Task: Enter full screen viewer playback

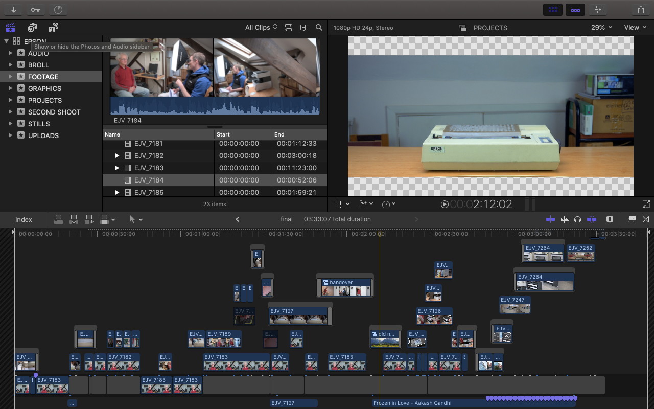Action: (x=646, y=204)
